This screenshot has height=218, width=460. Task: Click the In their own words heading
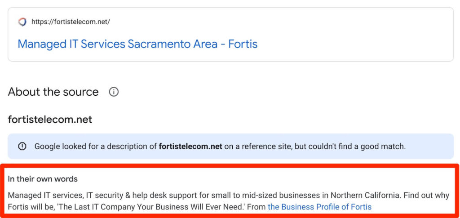click(43, 179)
